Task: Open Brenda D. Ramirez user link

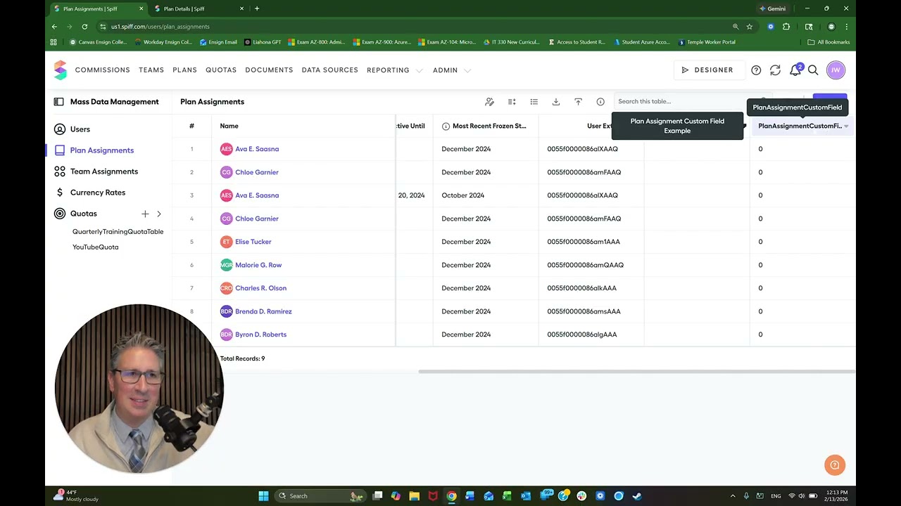Action: coord(263,311)
